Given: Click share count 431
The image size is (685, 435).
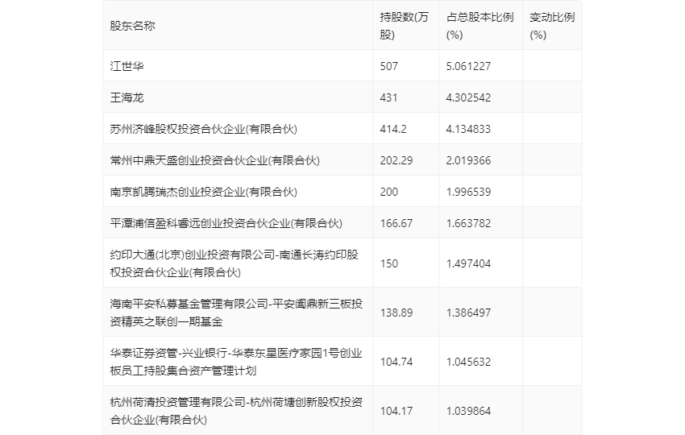Looking at the screenshot, I should 388,97.
